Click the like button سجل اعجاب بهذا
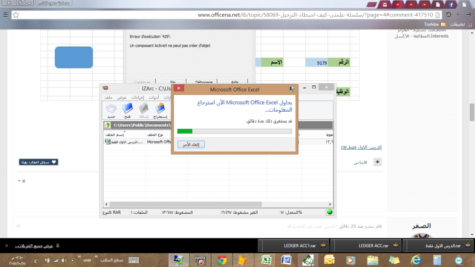475x267 pixels. click(38, 162)
